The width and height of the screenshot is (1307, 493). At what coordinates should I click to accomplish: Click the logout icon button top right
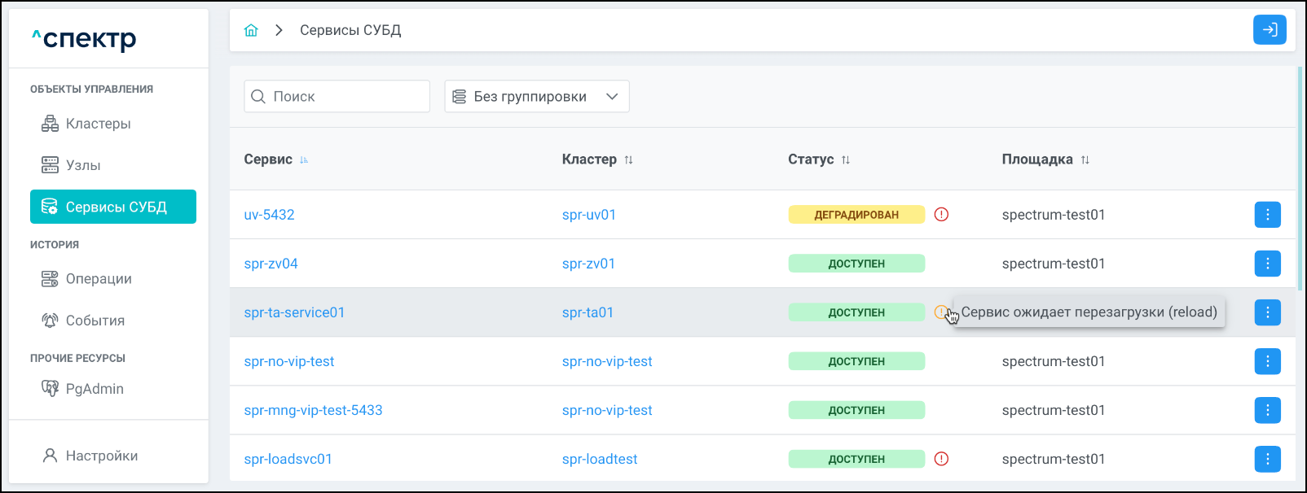click(x=1270, y=30)
